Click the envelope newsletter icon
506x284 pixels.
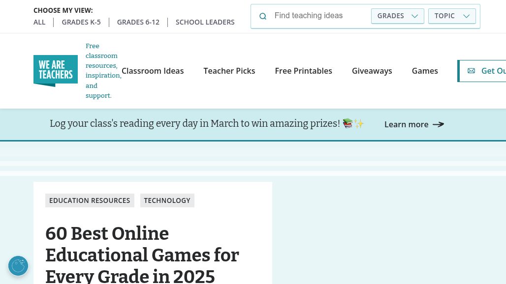471,71
